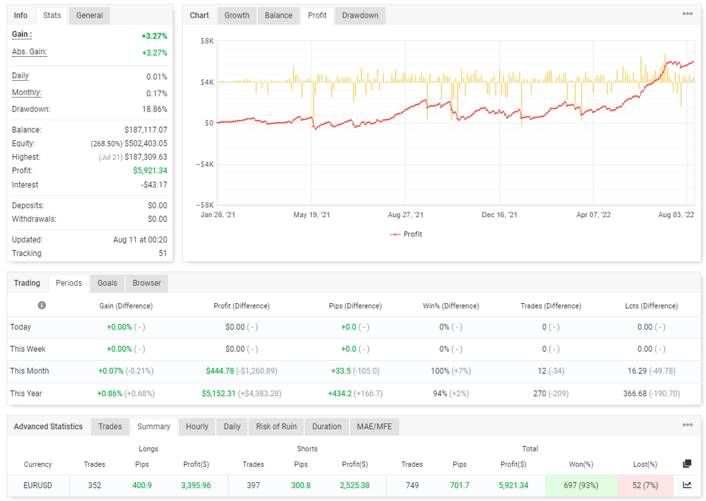Click the Win% (Difference) column header

point(451,306)
